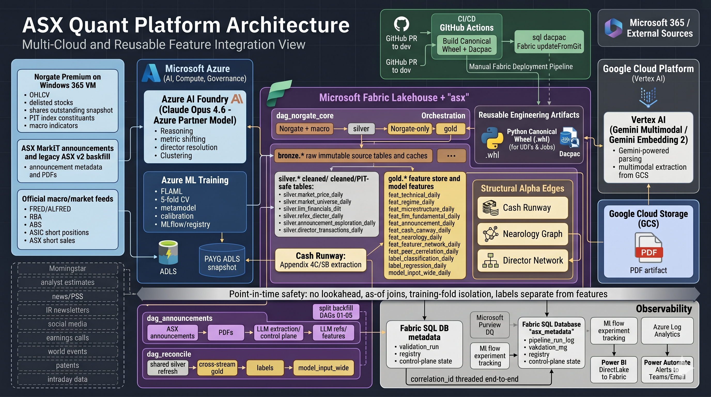This screenshot has width=711, height=397.
Task: Click LLM refs/features node
Action: 333,332
